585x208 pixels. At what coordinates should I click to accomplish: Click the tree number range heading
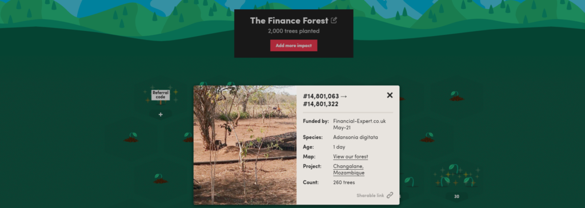pyautogui.click(x=325, y=100)
